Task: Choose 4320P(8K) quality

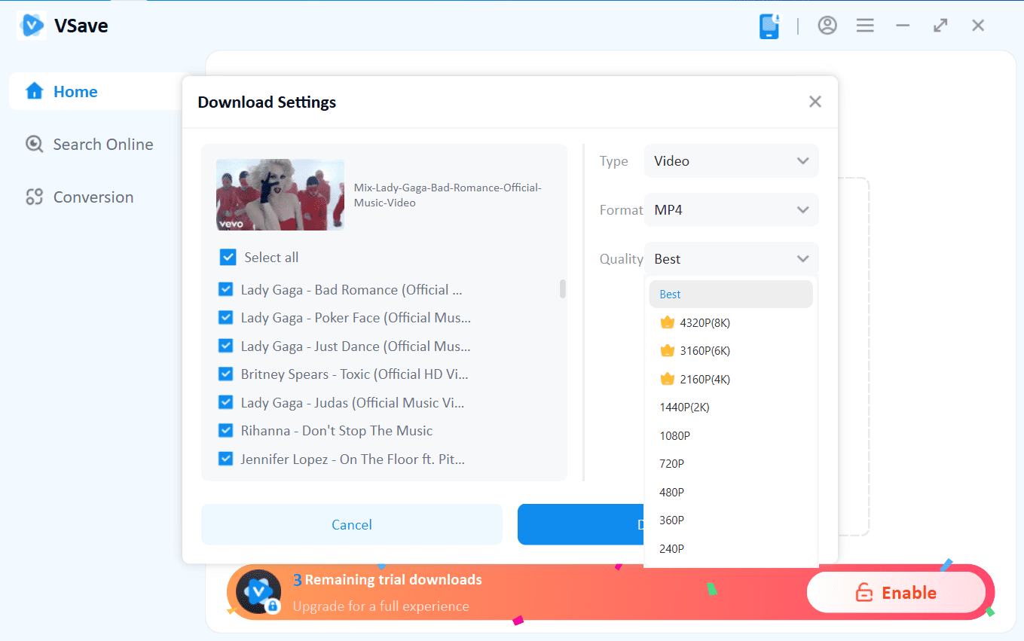Action: point(731,322)
